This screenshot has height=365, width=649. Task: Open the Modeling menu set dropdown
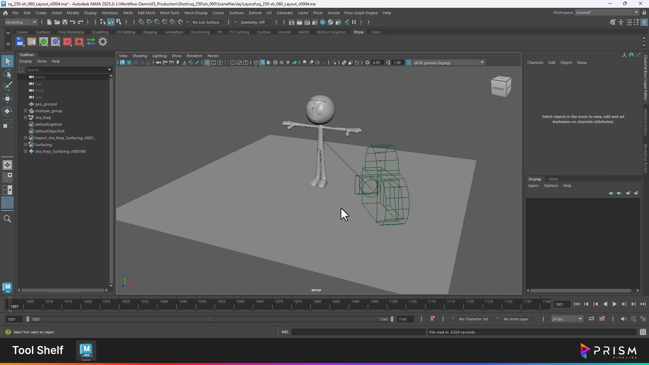(21, 22)
